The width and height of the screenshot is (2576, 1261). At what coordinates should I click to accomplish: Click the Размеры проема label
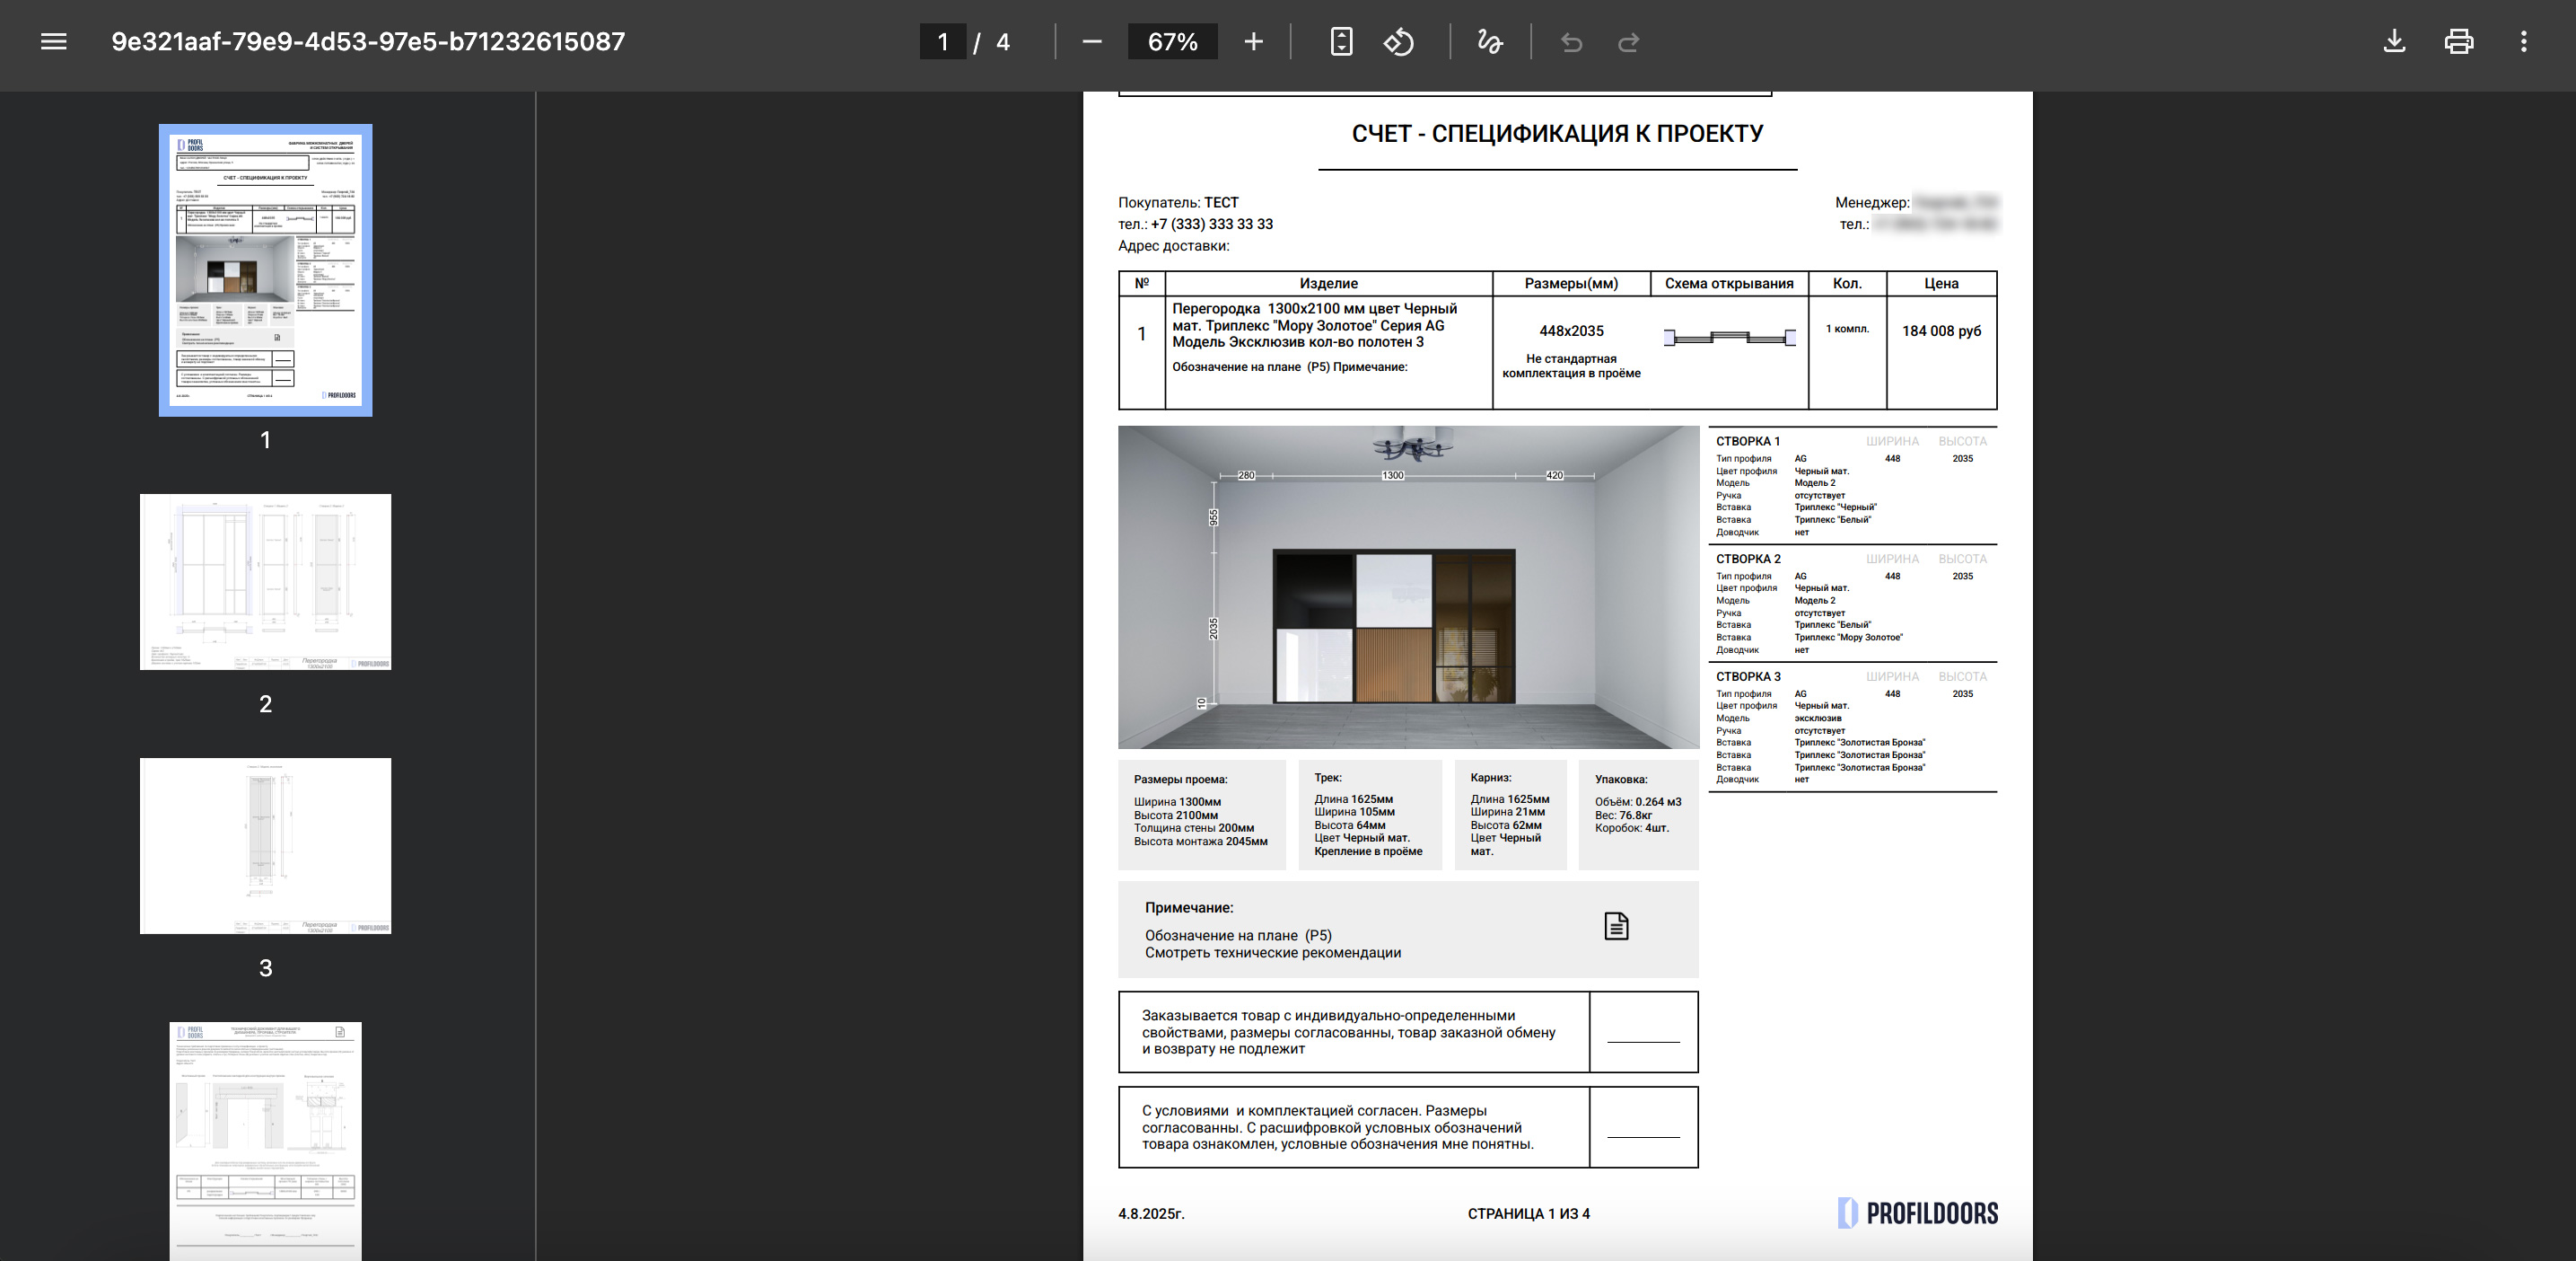click(1180, 780)
